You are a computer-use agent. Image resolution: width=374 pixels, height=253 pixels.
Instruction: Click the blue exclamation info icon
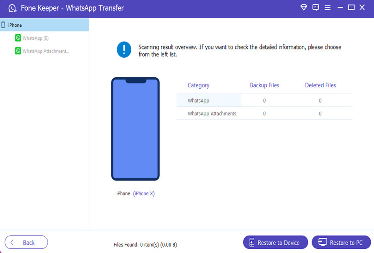[x=124, y=49]
